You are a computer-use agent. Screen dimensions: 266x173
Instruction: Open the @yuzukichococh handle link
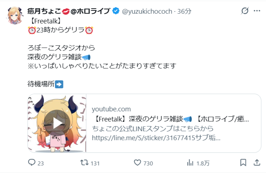point(147,12)
